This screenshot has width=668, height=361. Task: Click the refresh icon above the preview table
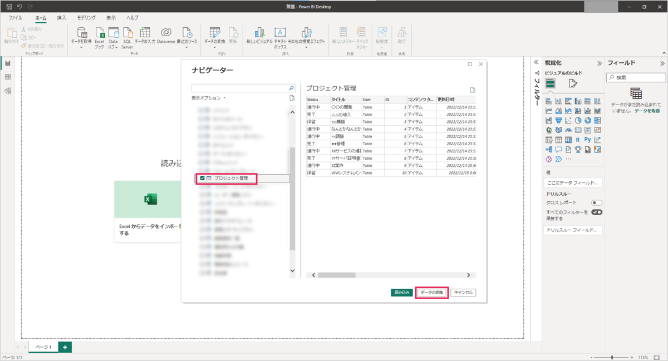[473, 89]
